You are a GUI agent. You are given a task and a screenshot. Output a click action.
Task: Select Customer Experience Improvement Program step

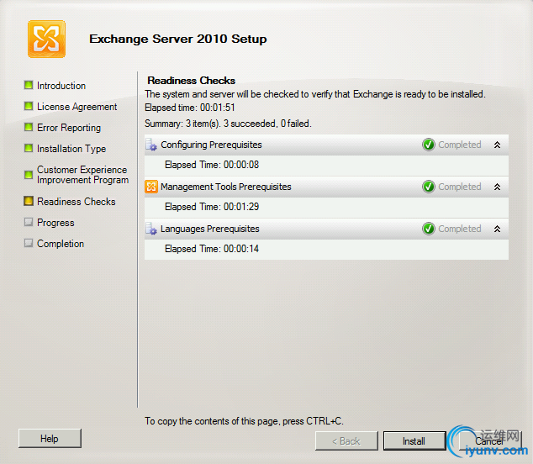tap(82, 175)
